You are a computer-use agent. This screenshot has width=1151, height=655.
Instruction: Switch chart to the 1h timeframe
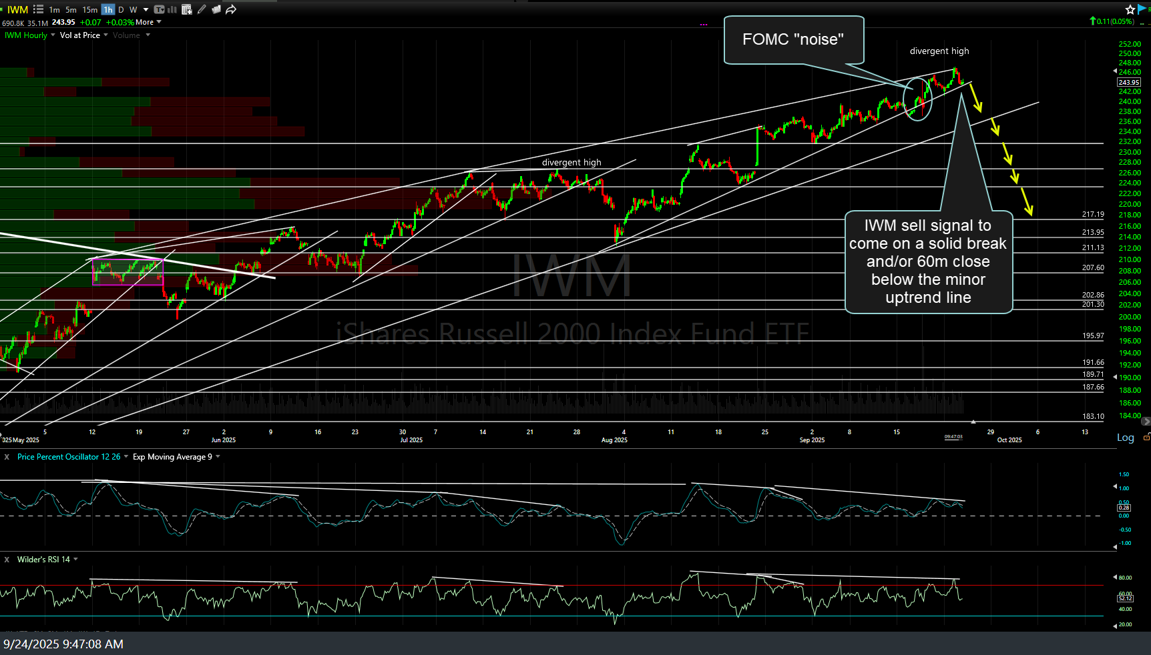[x=108, y=9]
